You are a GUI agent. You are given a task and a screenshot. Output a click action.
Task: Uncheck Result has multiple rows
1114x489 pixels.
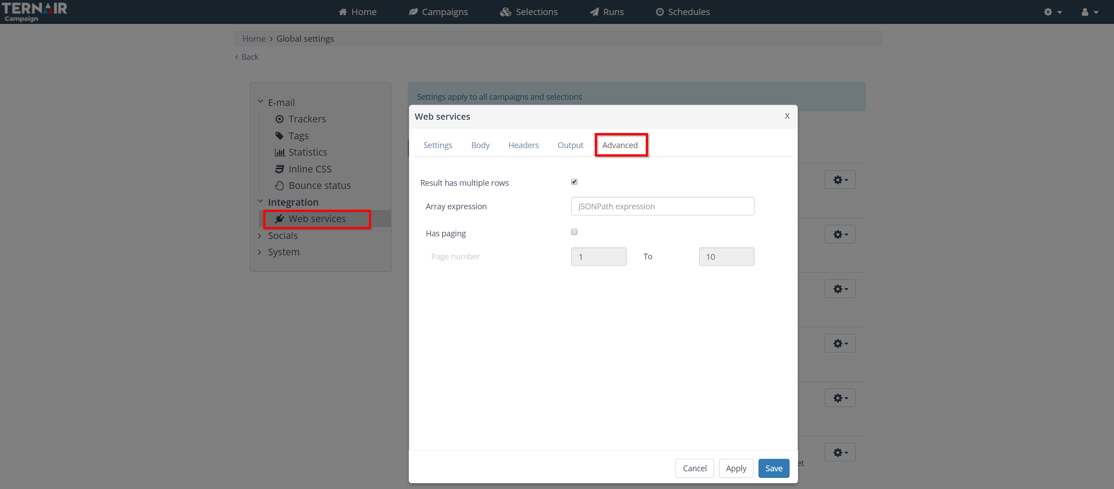pyautogui.click(x=574, y=182)
